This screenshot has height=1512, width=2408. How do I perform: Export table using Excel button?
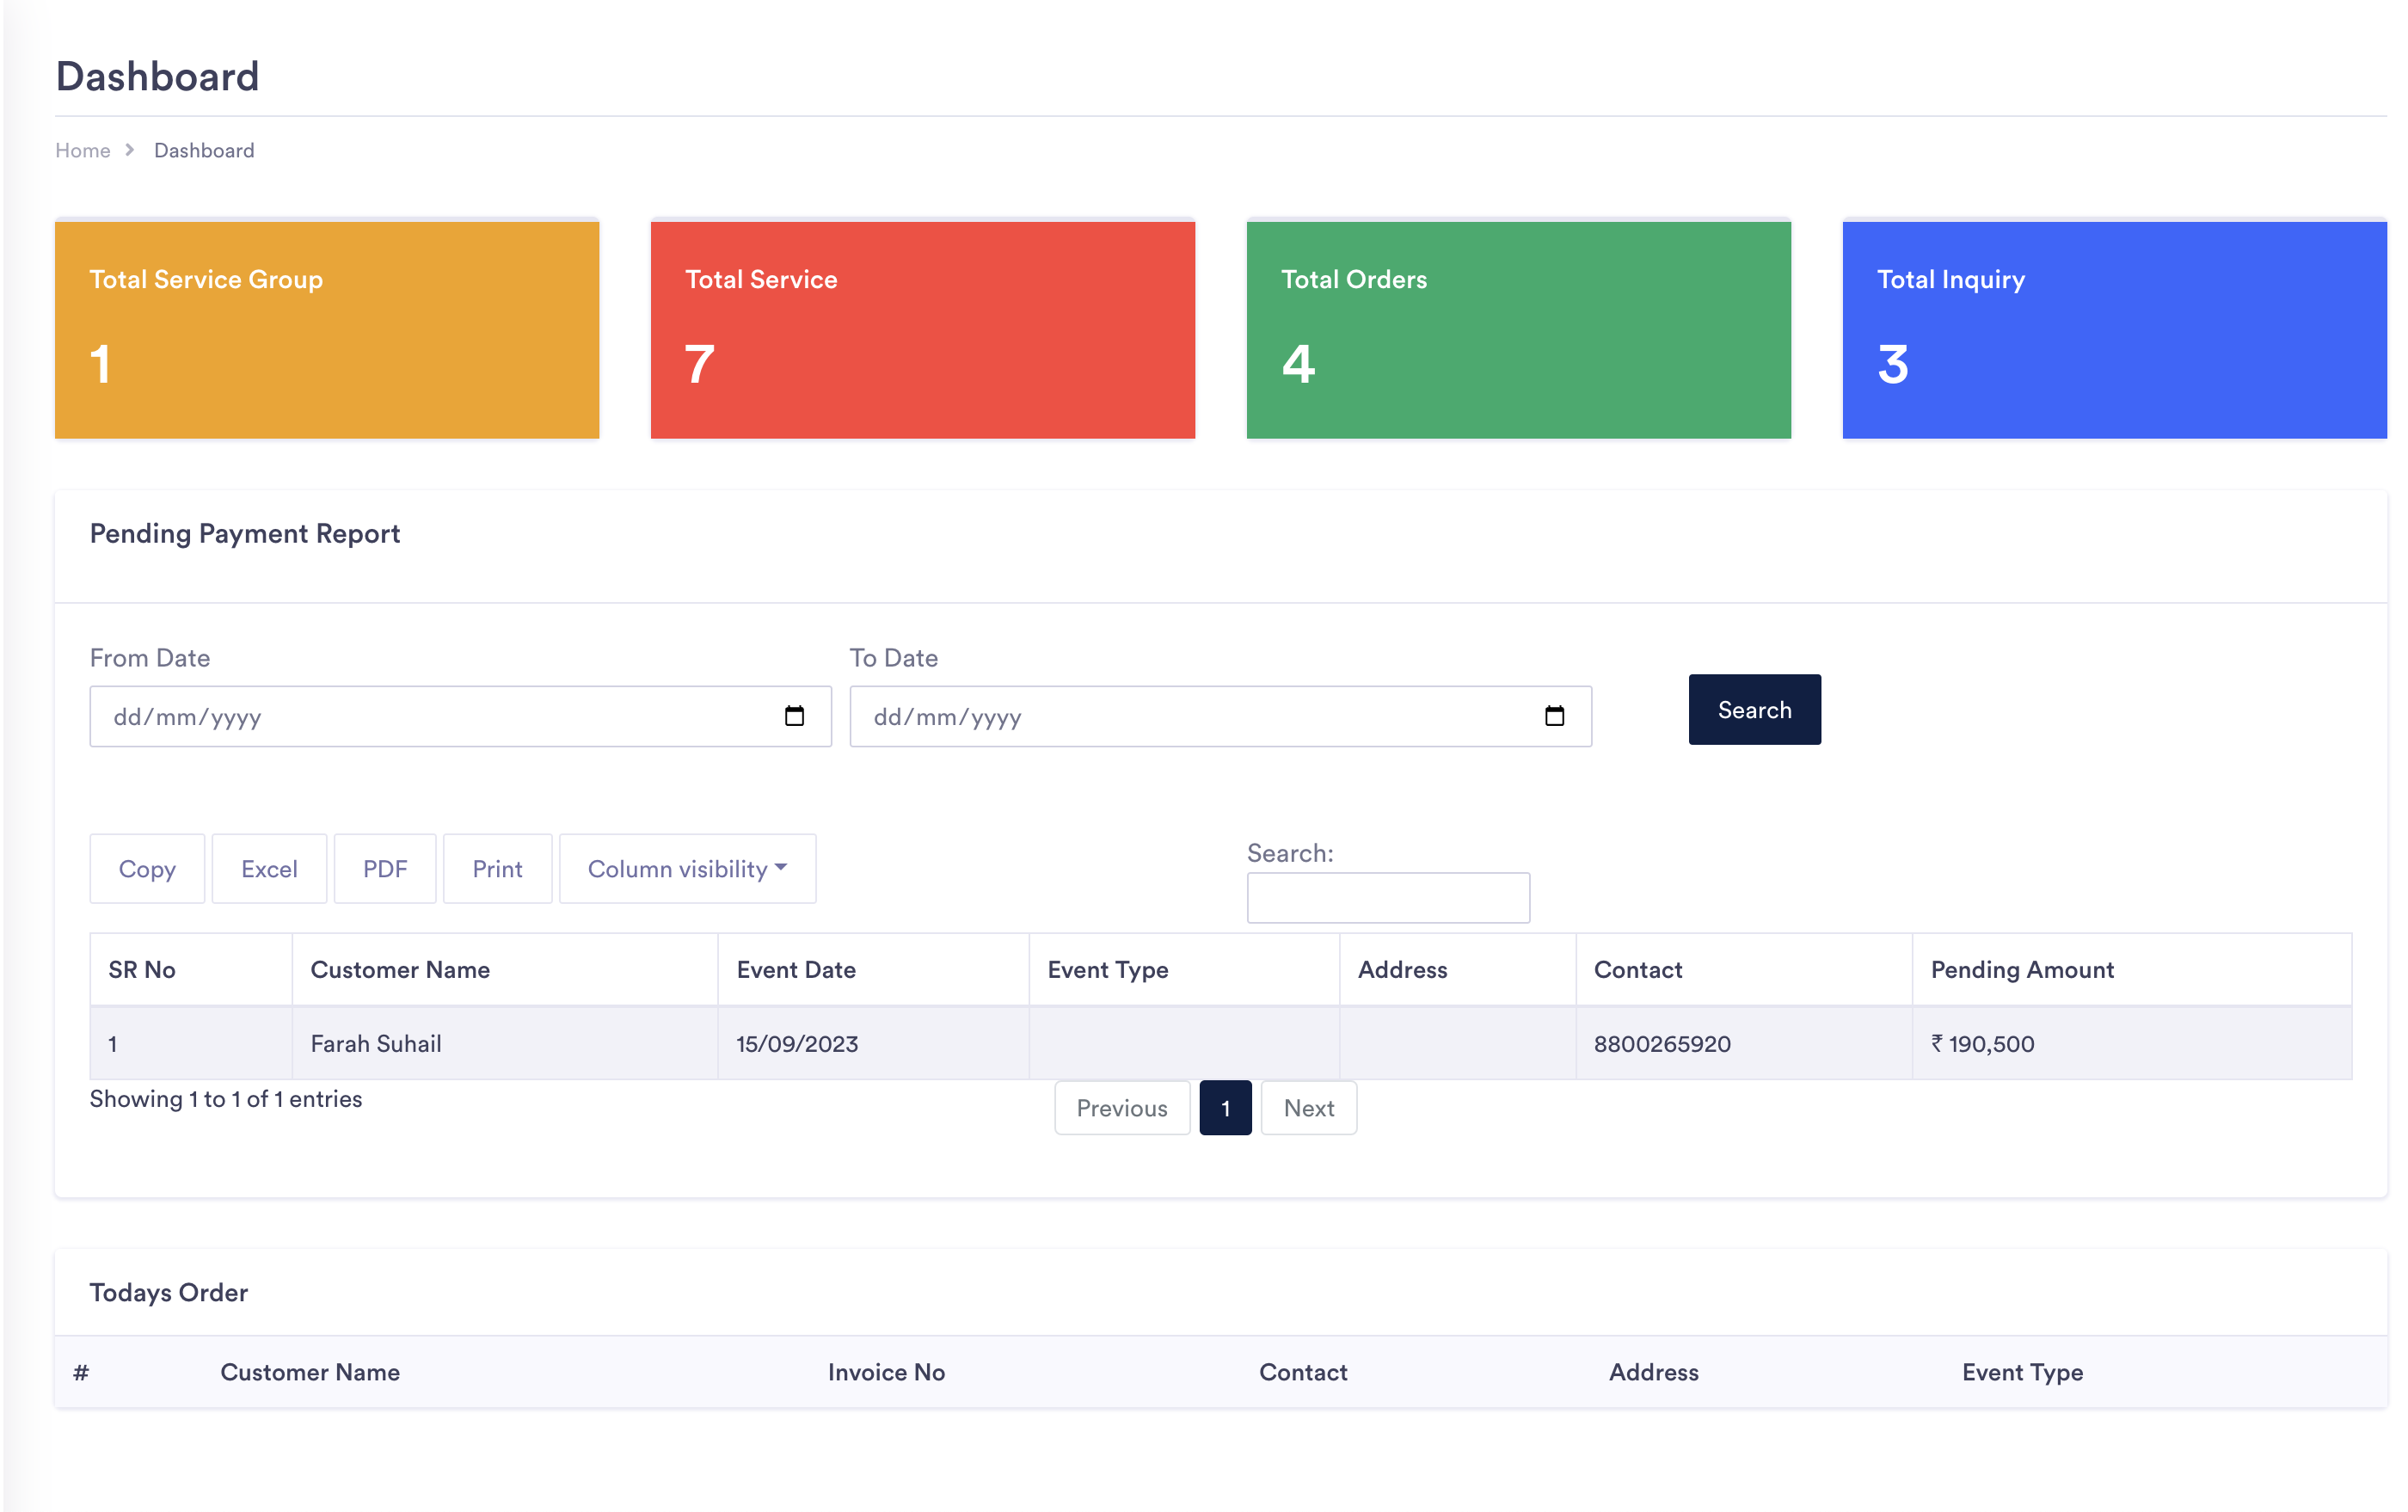[x=269, y=868]
